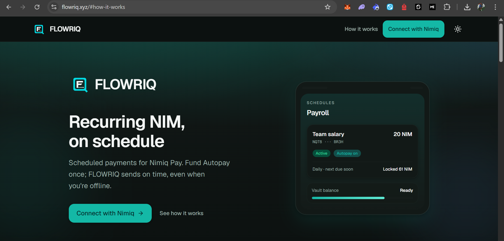504x241 pixels.
Task: Reload the flowriq.xyz page
Action: tap(37, 7)
